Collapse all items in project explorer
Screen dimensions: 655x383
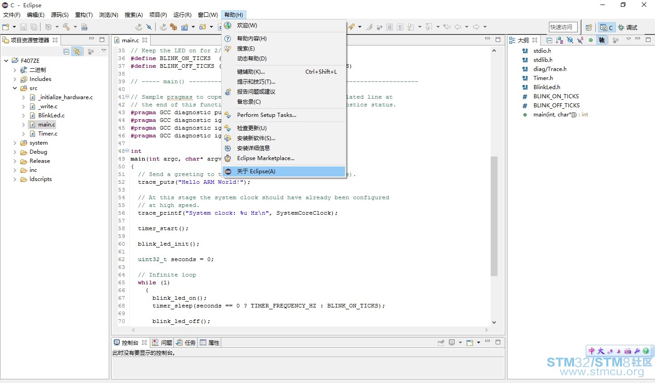66,51
